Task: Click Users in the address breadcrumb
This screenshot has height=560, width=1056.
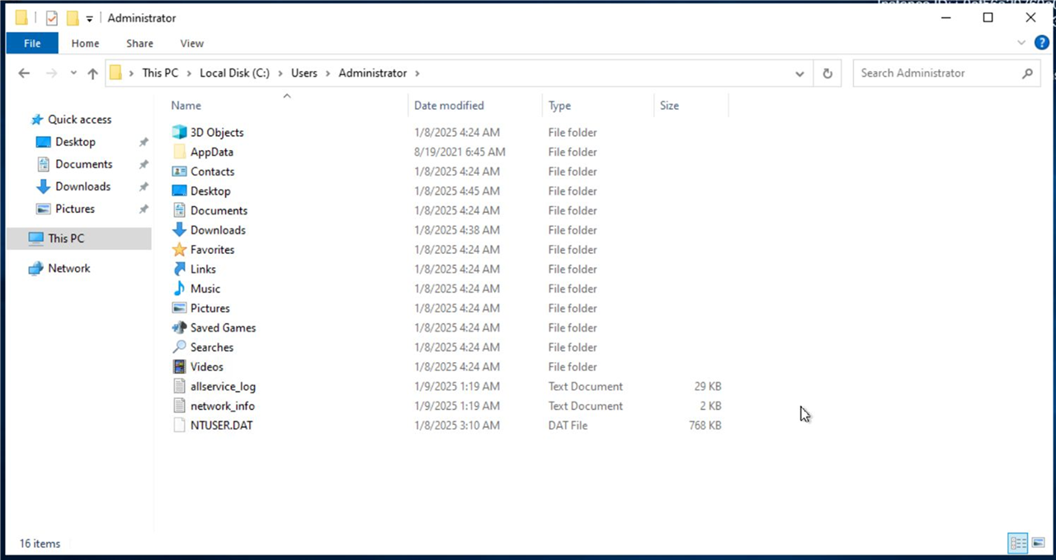Action: (304, 73)
